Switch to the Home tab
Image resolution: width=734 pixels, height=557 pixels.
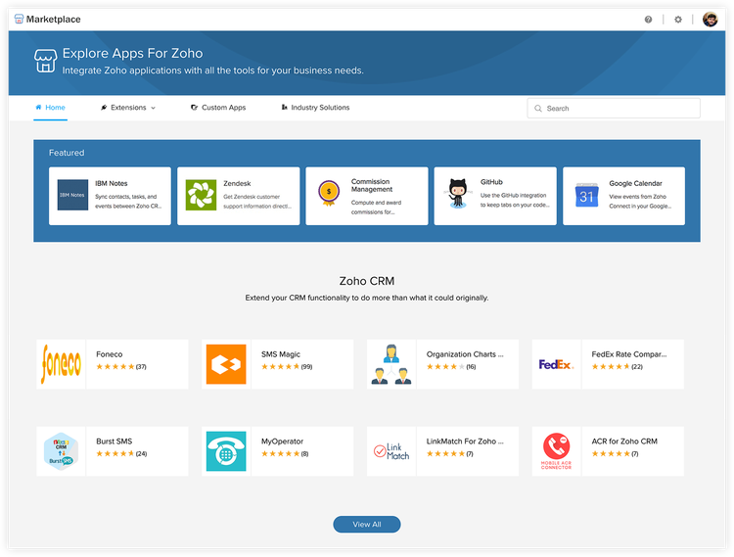pos(51,107)
